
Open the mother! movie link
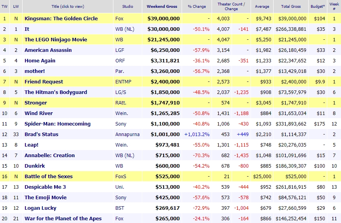coord(35,71)
